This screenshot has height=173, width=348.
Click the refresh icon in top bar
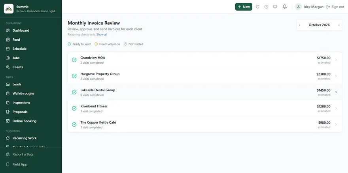point(257,7)
